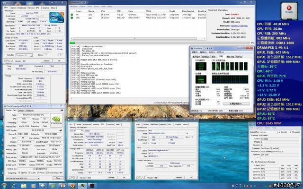Viewport: 303px width, 189px height.
Task: Click the fifth taskbar icon with white diamond
Action: (x=43, y=186)
